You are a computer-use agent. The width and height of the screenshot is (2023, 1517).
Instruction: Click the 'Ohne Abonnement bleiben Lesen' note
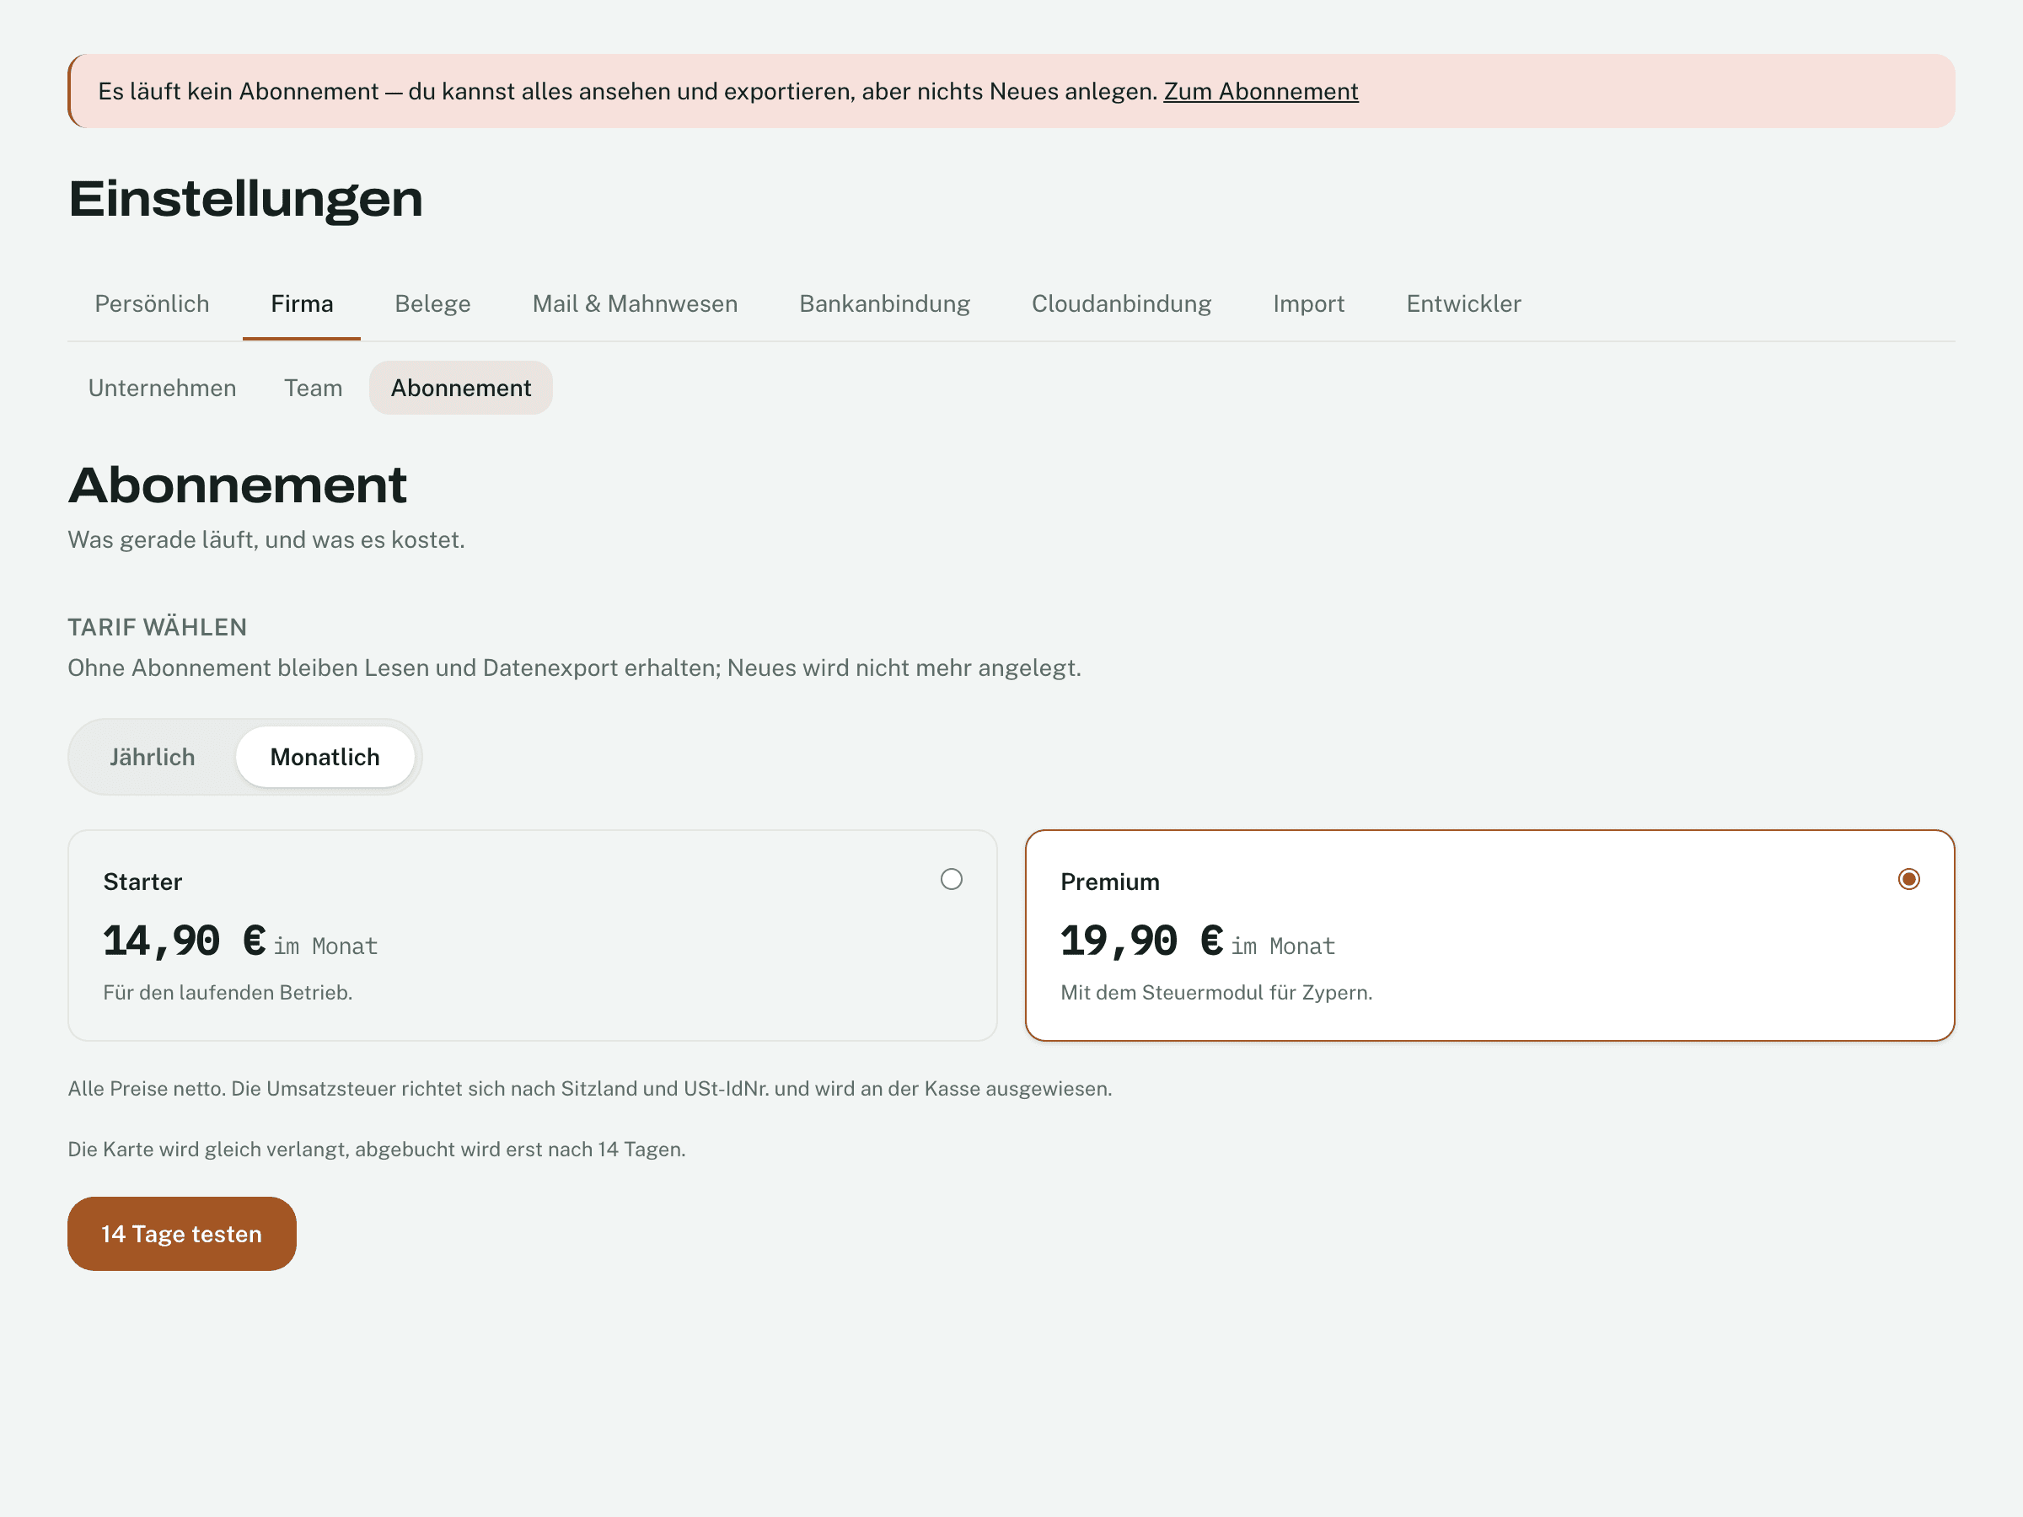point(574,668)
